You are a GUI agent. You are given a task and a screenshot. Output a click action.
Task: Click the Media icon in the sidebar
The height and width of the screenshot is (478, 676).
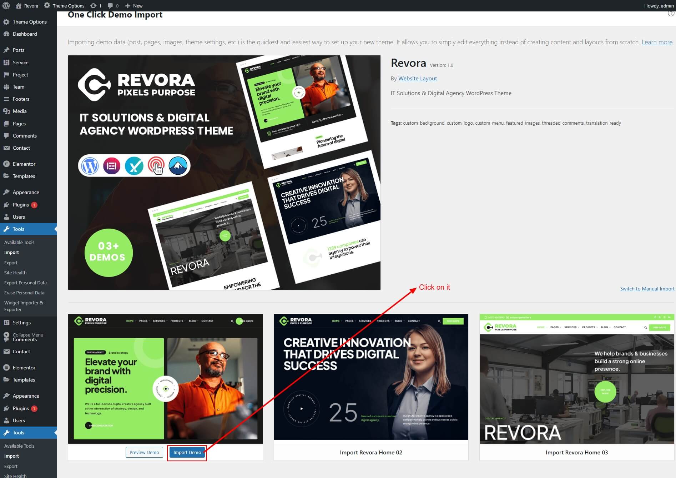tap(6, 111)
